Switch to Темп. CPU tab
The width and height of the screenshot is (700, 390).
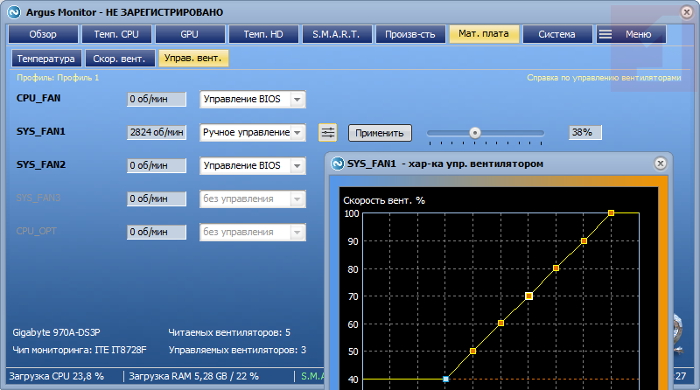pos(116,34)
